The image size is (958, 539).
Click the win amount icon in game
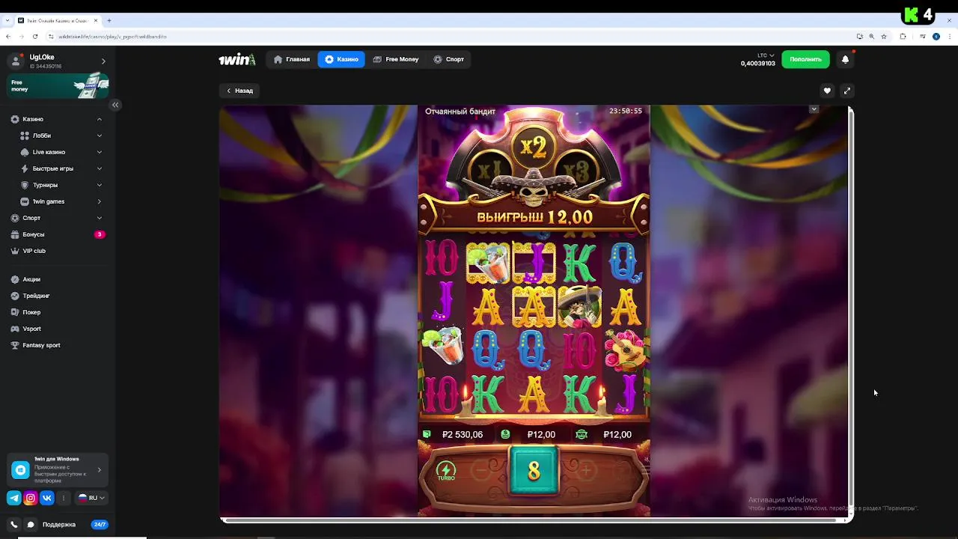[582, 434]
